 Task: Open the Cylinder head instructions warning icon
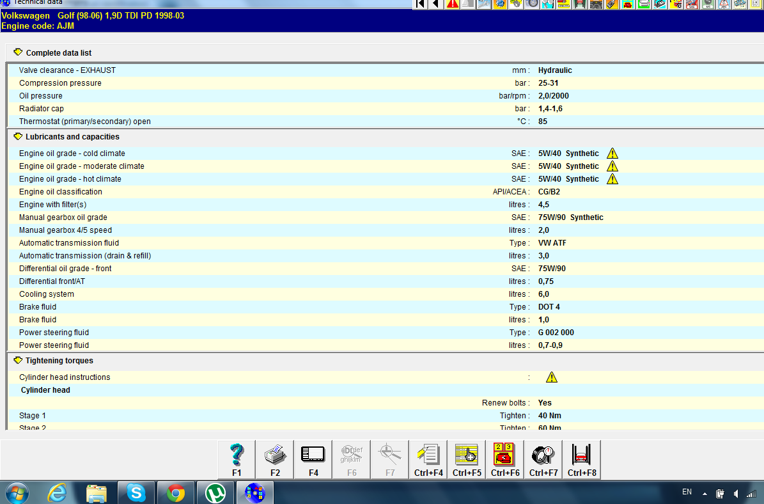[552, 377]
